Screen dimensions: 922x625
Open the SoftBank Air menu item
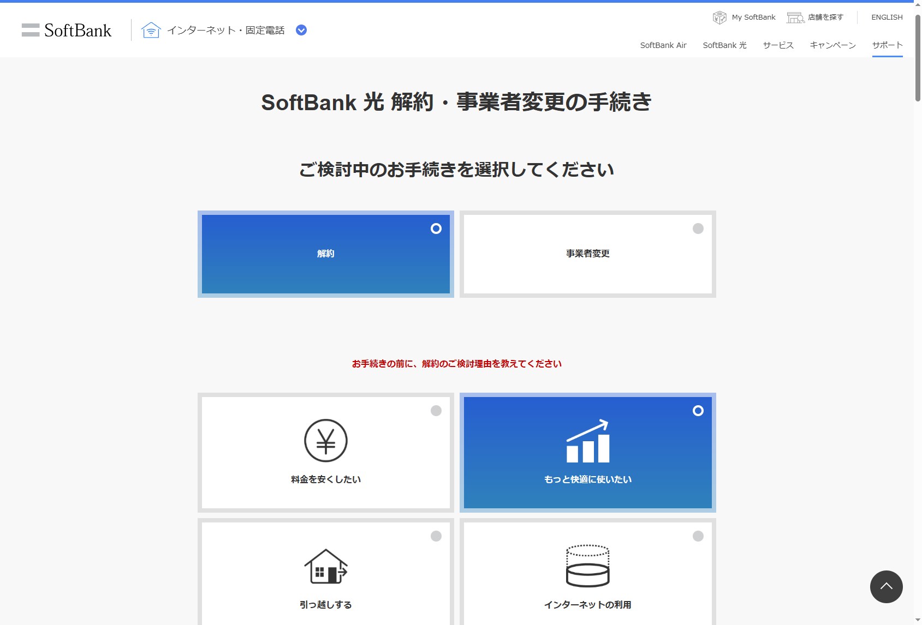[x=663, y=45]
